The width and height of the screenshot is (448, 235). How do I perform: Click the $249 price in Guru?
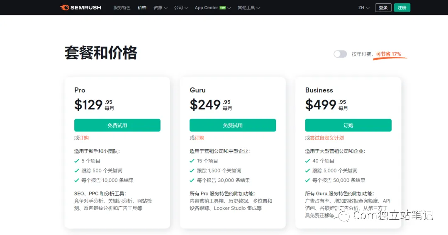tap(205, 105)
